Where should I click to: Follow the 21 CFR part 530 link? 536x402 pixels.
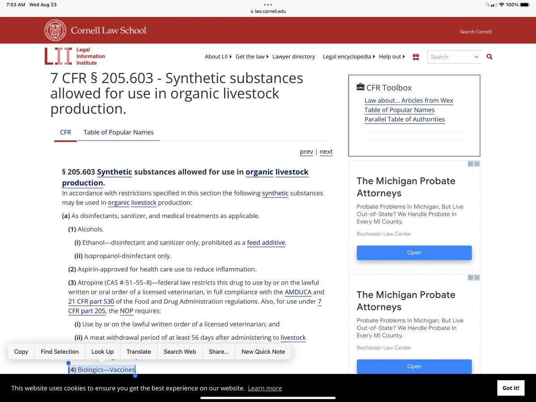(91, 301)
